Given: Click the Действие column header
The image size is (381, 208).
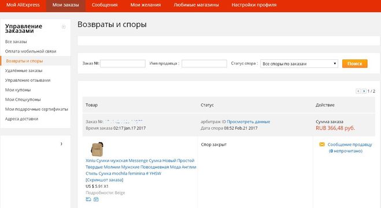Looking at the screenshot, I should point(325,105).
